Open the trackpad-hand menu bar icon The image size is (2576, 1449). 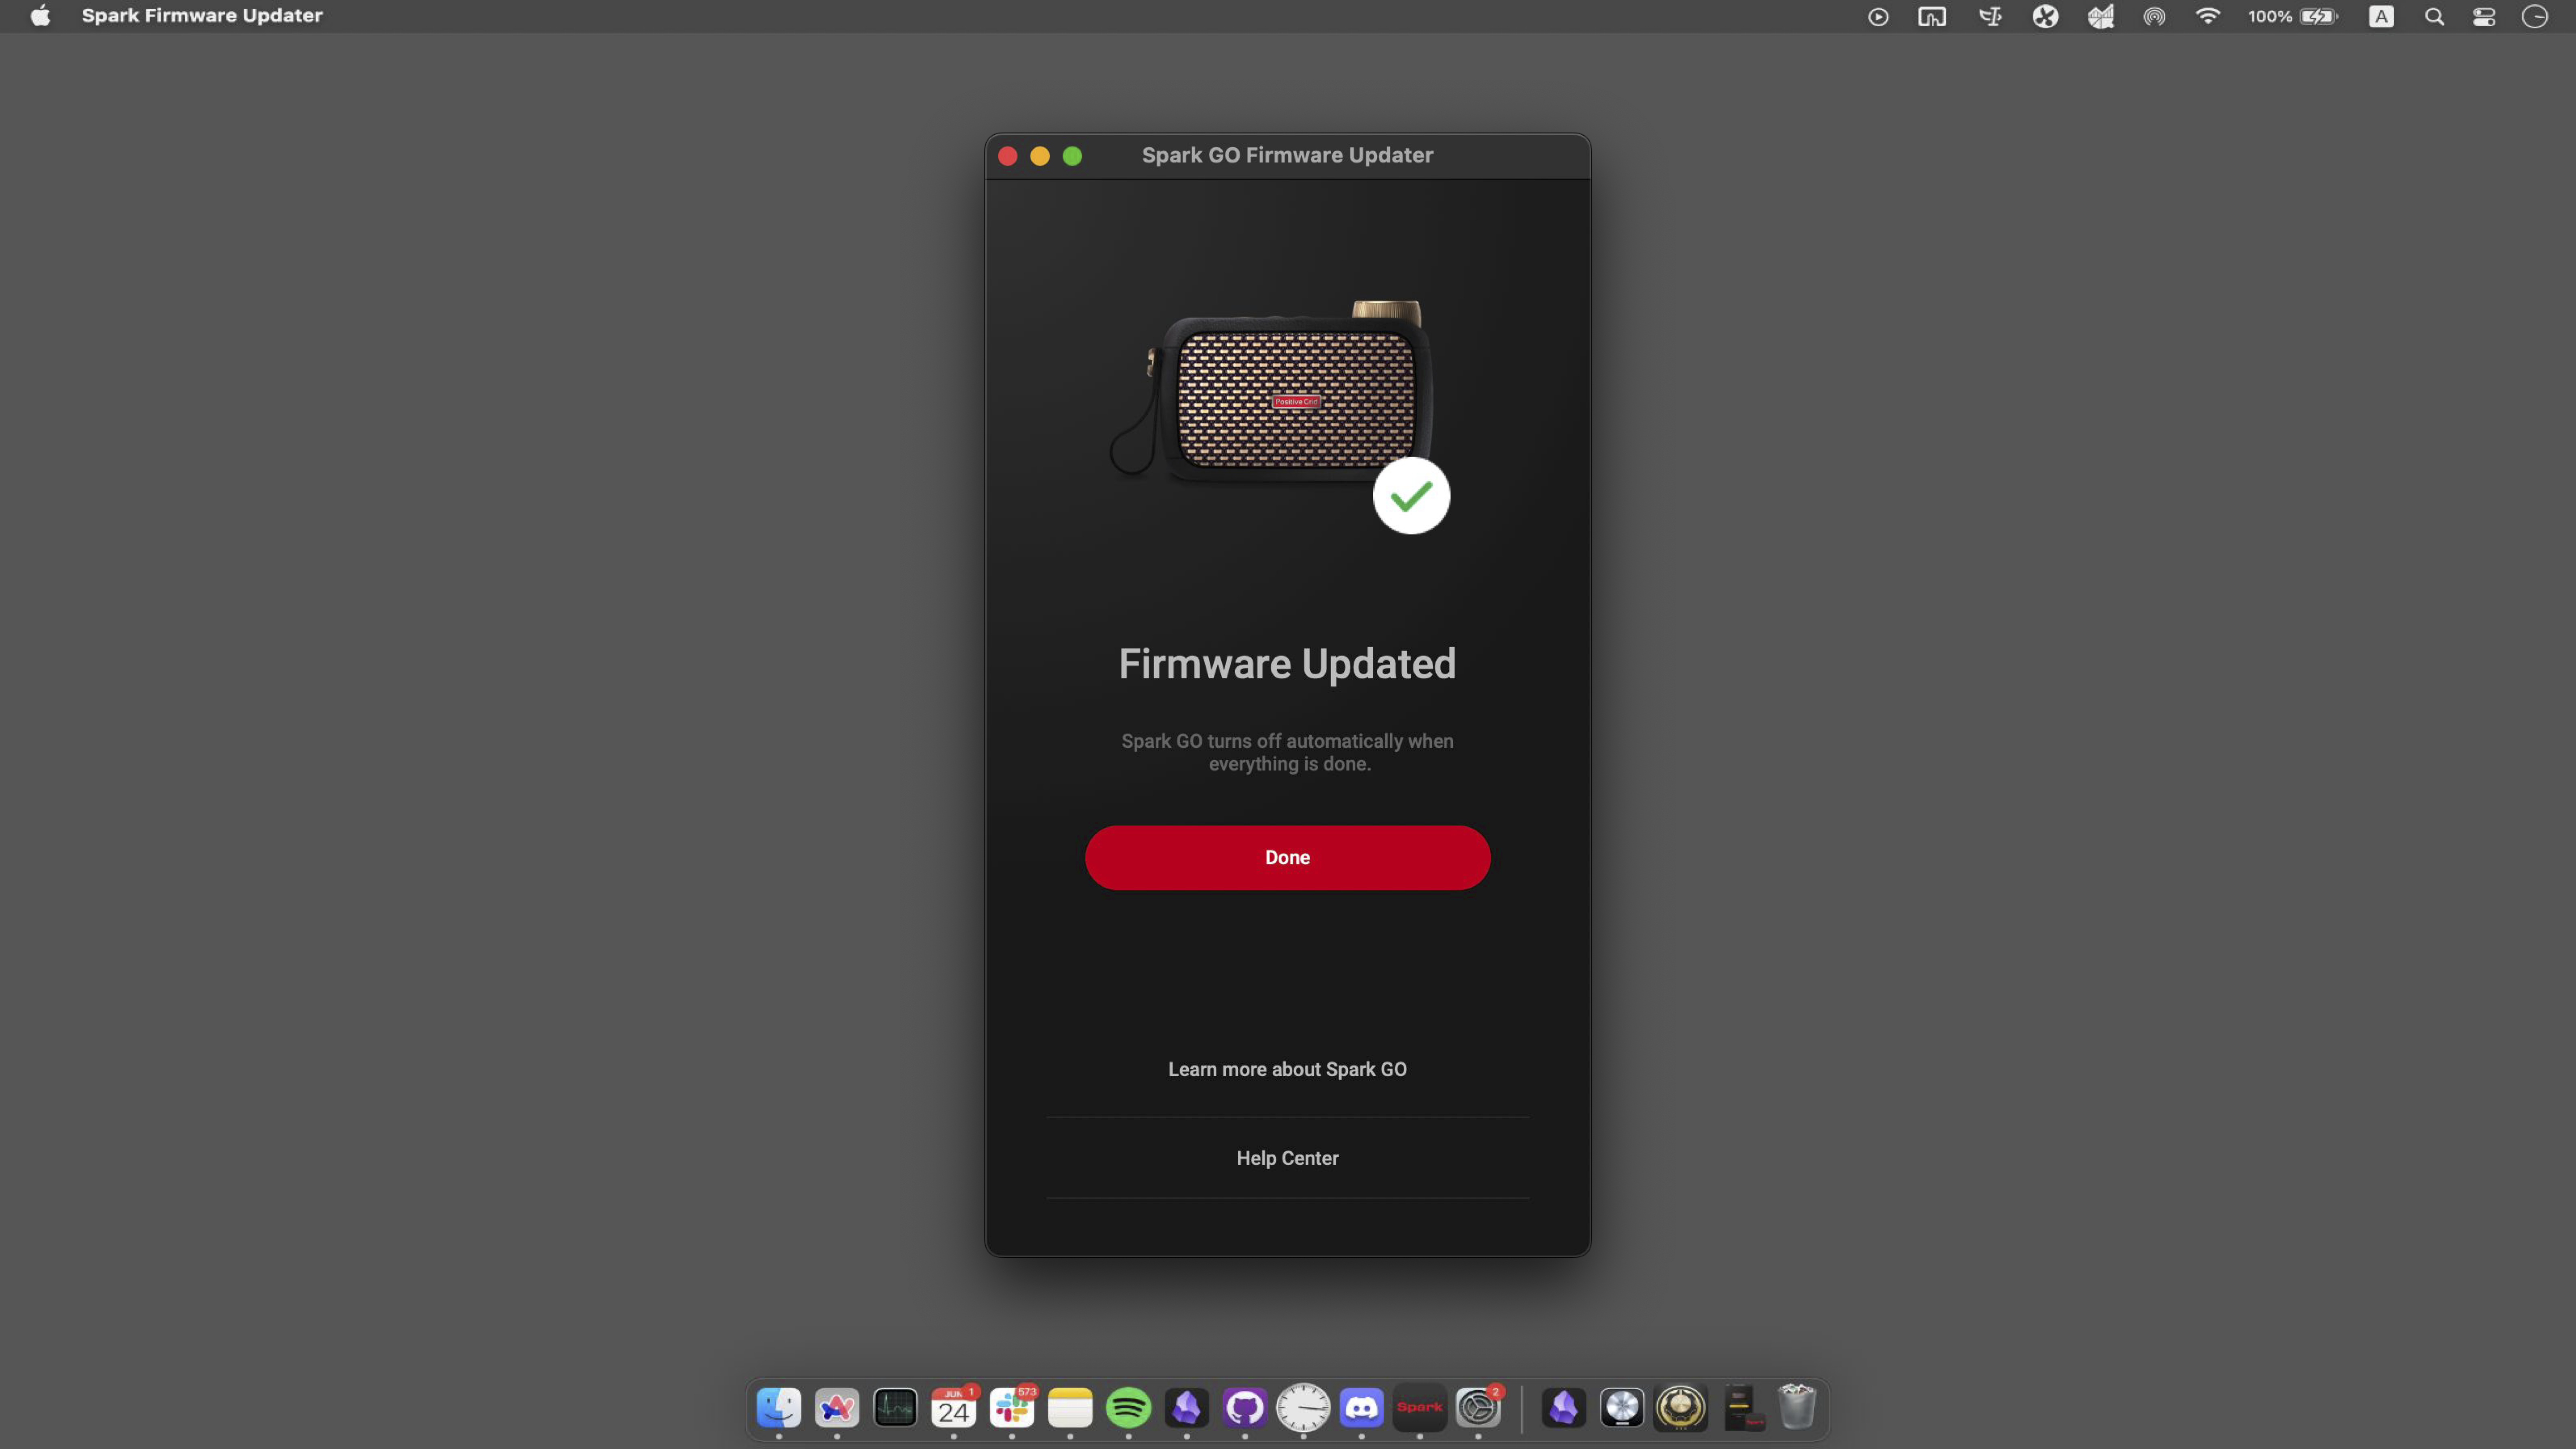point(1932,17)
